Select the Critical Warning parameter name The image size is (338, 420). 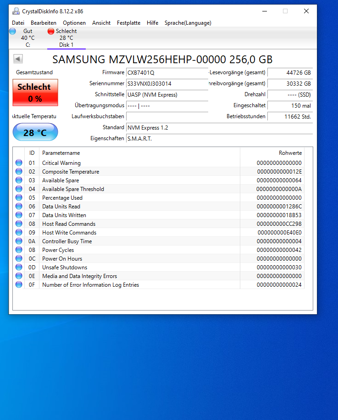61,163
